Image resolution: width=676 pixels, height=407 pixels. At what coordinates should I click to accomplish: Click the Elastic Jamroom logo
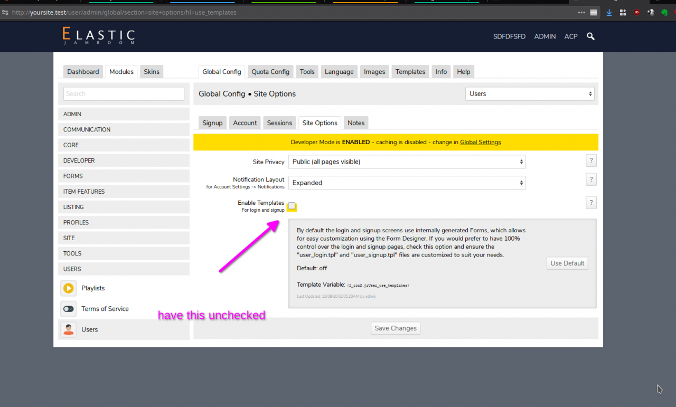coord(99,36)
